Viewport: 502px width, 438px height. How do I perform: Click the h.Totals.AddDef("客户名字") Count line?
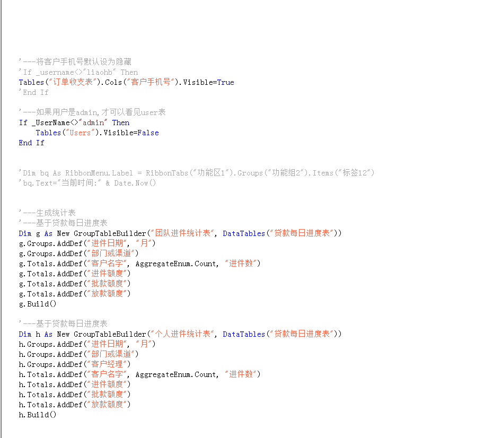[x=140, y=374]
